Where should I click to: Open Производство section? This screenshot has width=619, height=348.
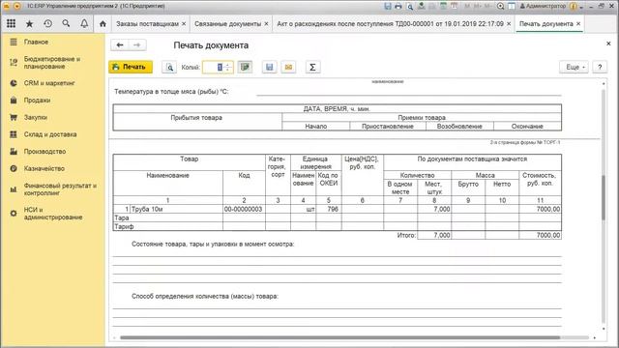tap(52, 151)
